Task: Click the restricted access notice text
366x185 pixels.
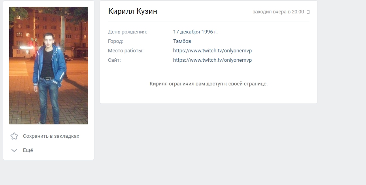Action: [208, 84]
